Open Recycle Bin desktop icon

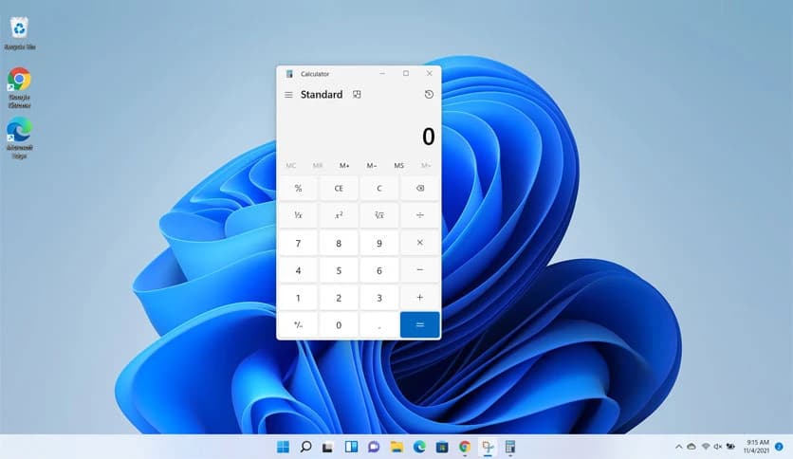[x=20, y=33]
